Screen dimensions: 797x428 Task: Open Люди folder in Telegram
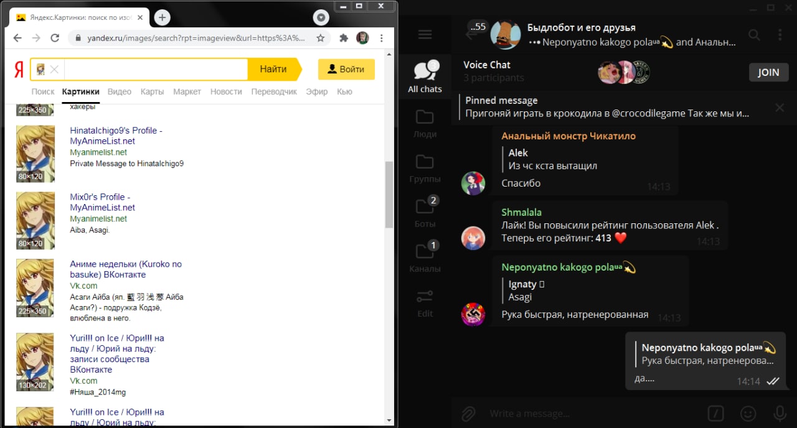425,123
